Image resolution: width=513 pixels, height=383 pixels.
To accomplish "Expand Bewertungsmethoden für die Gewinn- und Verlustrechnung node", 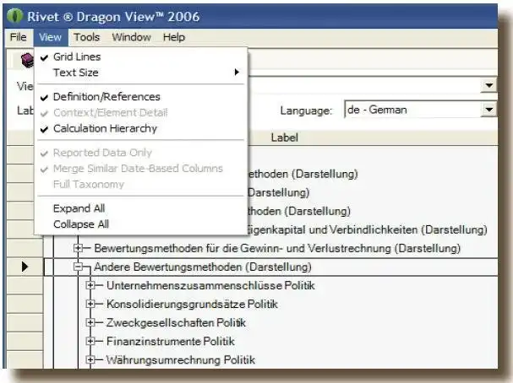I will click(79, 248).
